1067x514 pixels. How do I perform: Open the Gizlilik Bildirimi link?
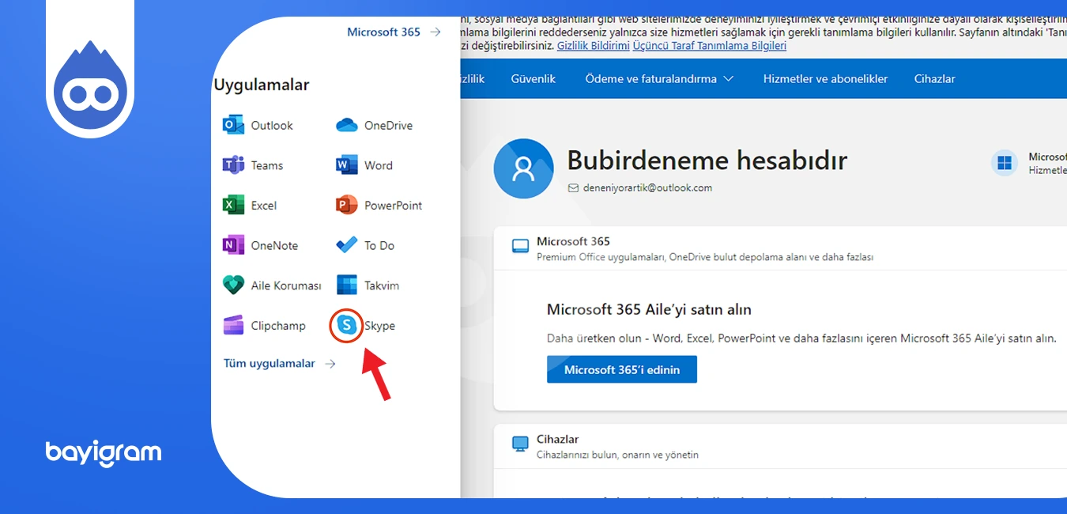[592, 45]
